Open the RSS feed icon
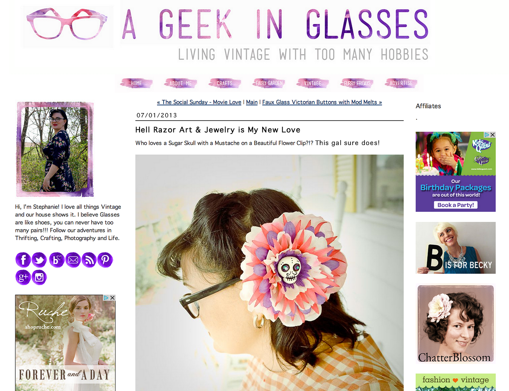Screen dimensions: 509x391 pos(89,260)
